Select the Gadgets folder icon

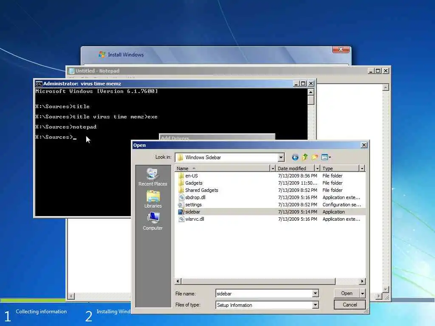pyautogui.click(x=181, y=183)
